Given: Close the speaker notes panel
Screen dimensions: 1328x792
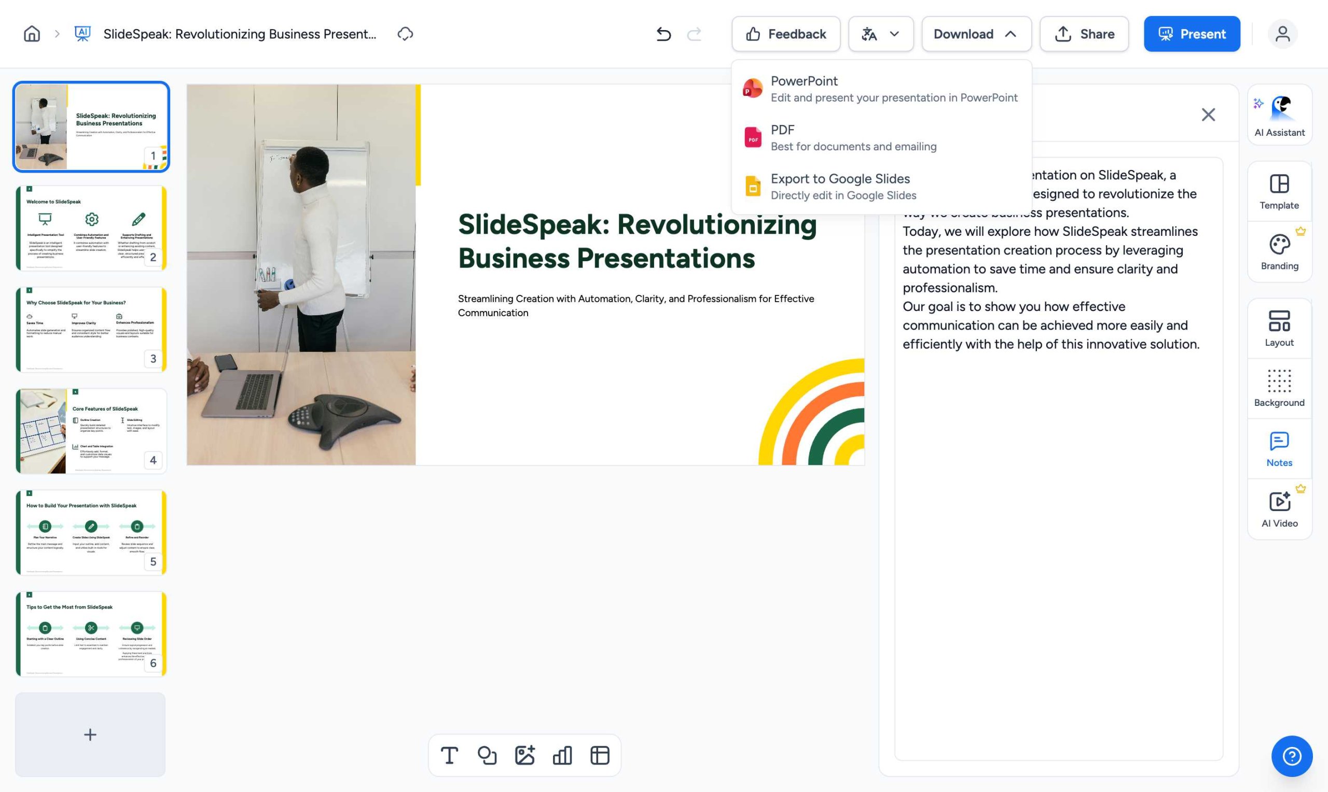Looking at the screenshot, I should [x=1208, y=114].
